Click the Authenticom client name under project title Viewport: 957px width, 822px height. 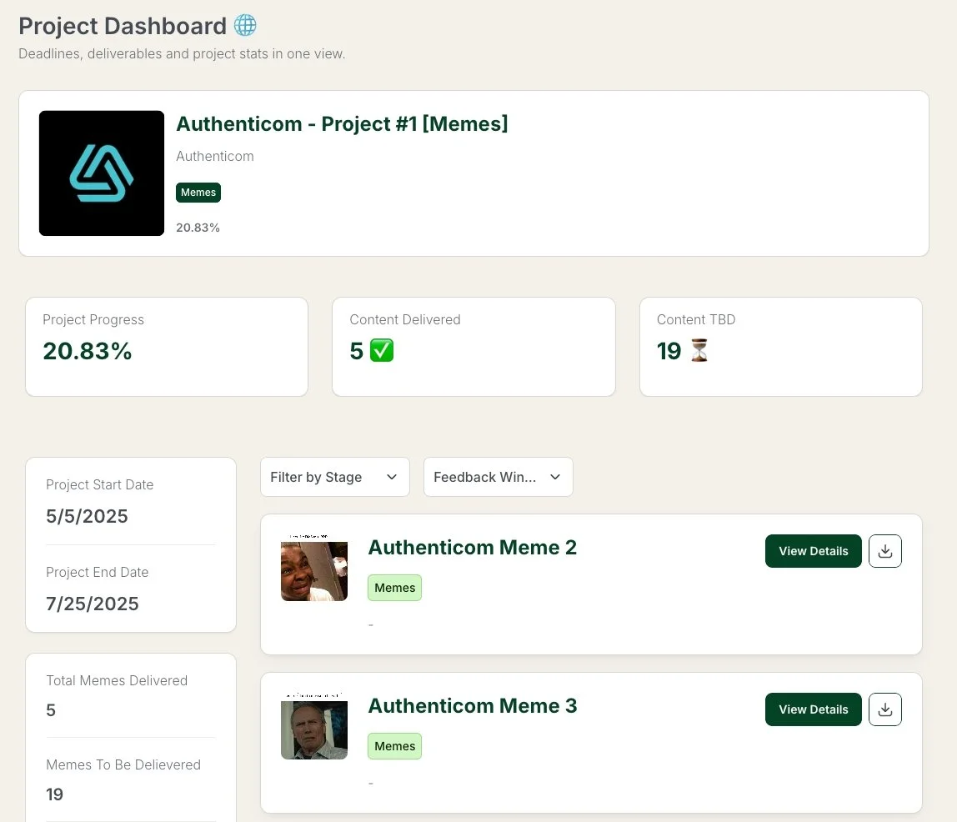coord(215,156)
